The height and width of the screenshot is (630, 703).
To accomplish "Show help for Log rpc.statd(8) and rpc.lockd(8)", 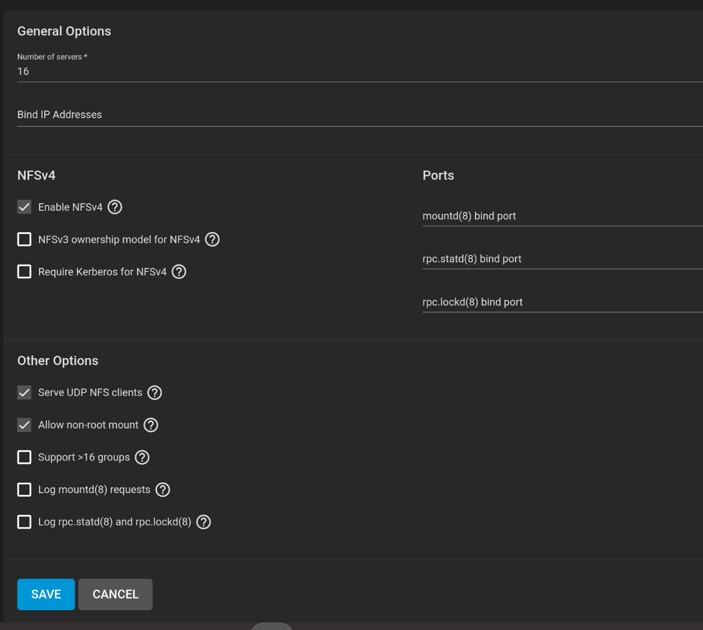I will pyautogui.click(x=204, y=522).
